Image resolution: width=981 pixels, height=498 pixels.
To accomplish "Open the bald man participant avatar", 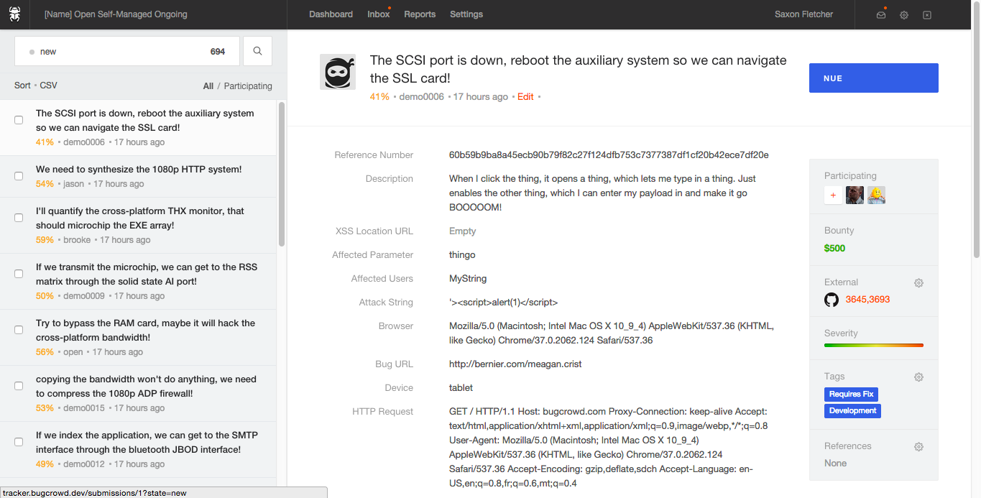I will tap(855, 195).
